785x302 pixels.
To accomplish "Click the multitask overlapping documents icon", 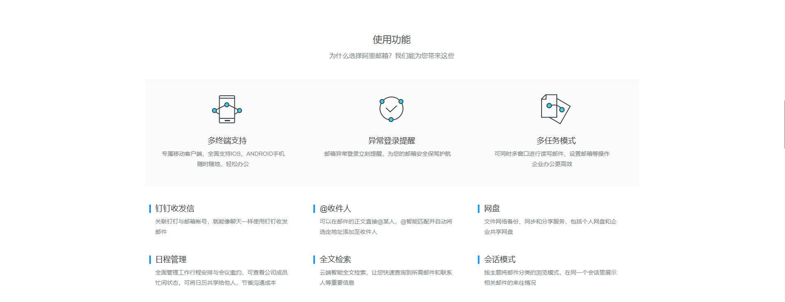I will [555, 109].
